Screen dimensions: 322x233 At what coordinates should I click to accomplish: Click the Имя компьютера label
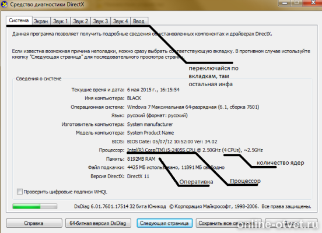pyautogui.click(x=104, y=98)
